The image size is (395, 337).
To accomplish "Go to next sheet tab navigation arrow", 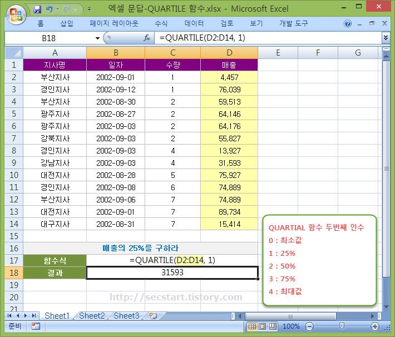I will (26, 316).
